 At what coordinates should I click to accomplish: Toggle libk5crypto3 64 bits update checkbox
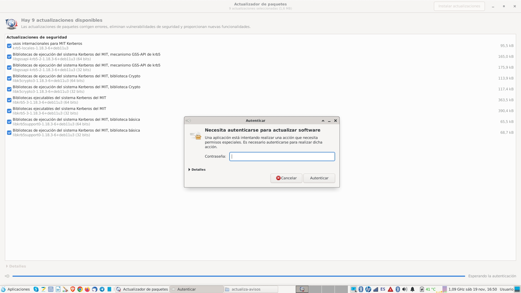(x=9, y=78)
